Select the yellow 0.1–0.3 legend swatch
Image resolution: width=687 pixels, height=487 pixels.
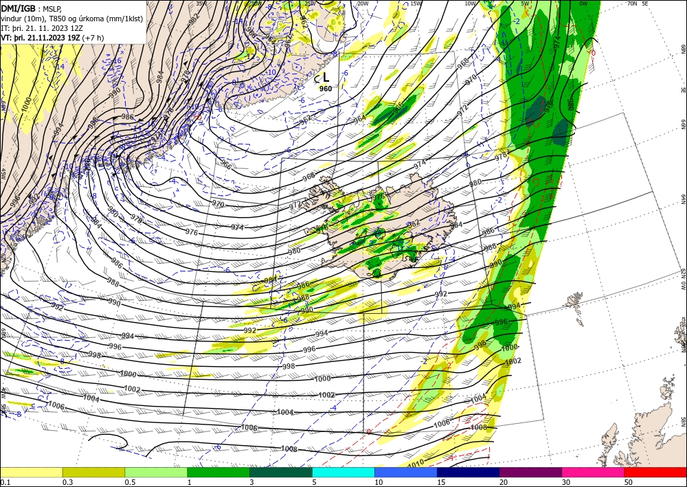[x=32, y=472]
